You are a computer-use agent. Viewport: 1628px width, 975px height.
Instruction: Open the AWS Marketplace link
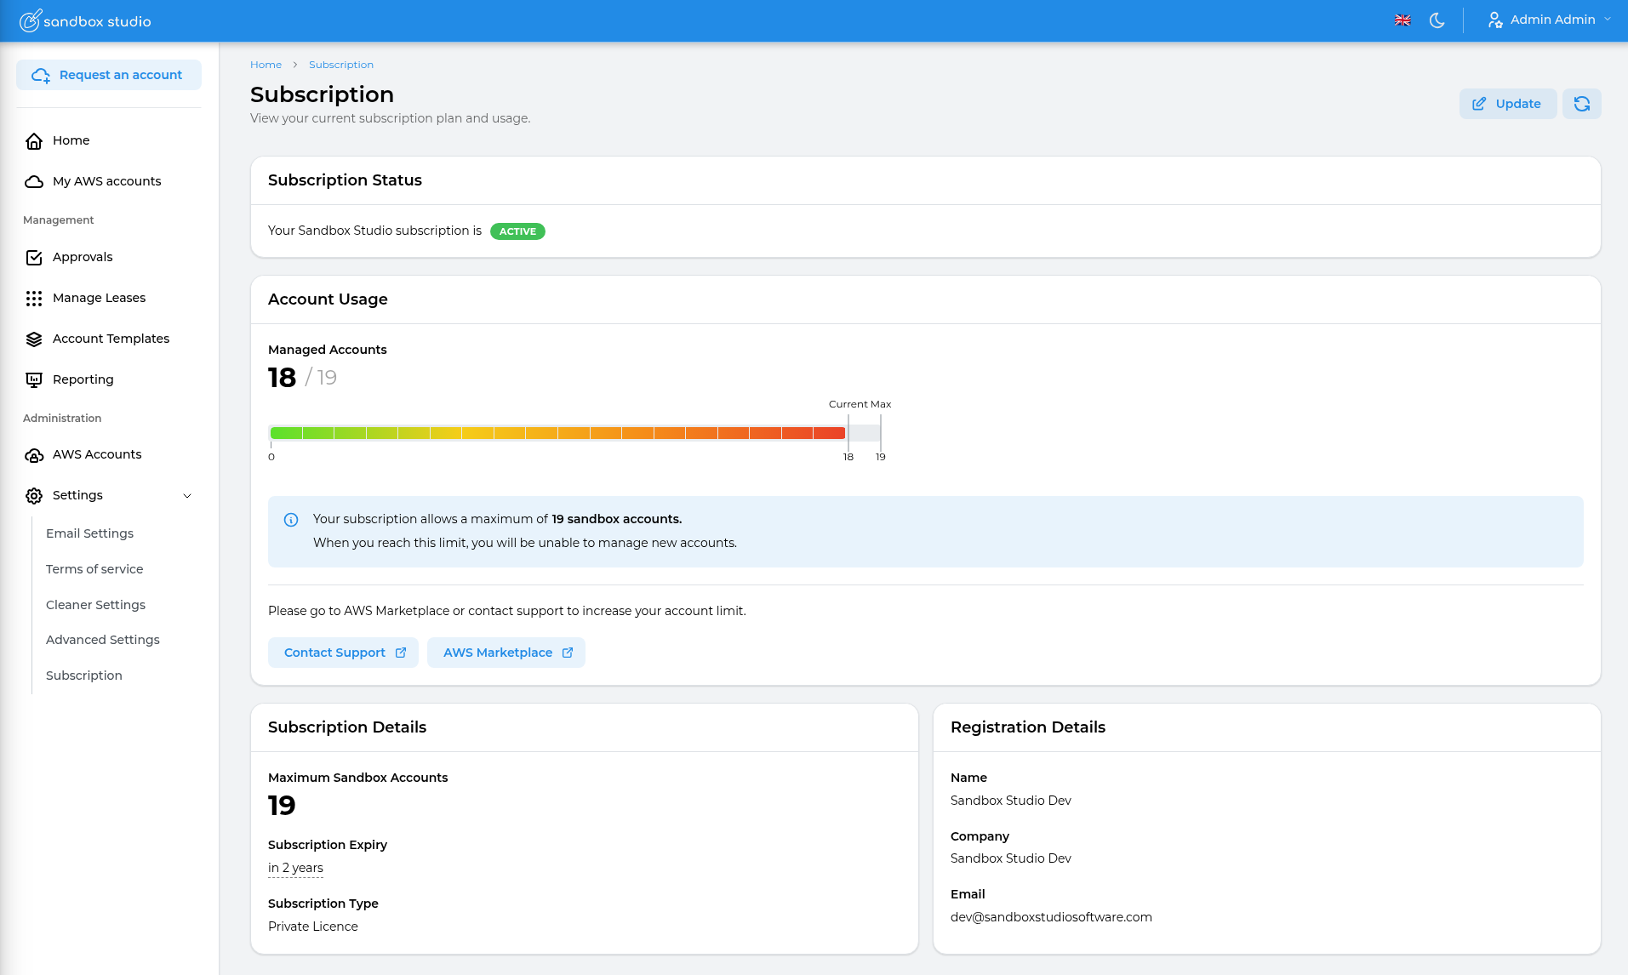tap(506, 653)
